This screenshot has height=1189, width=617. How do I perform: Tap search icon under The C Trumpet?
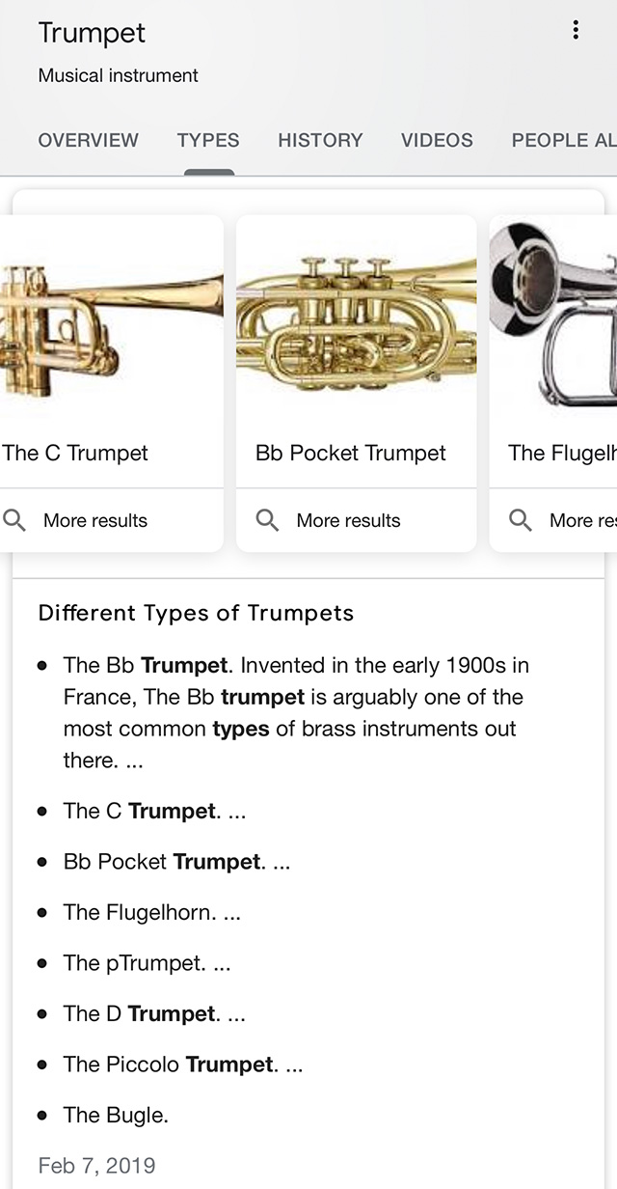14,520
